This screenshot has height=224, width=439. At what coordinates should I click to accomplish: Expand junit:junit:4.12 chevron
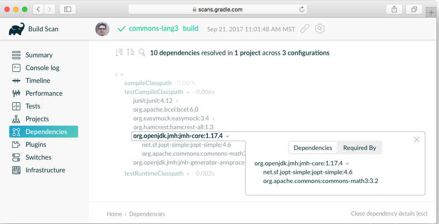177,101
